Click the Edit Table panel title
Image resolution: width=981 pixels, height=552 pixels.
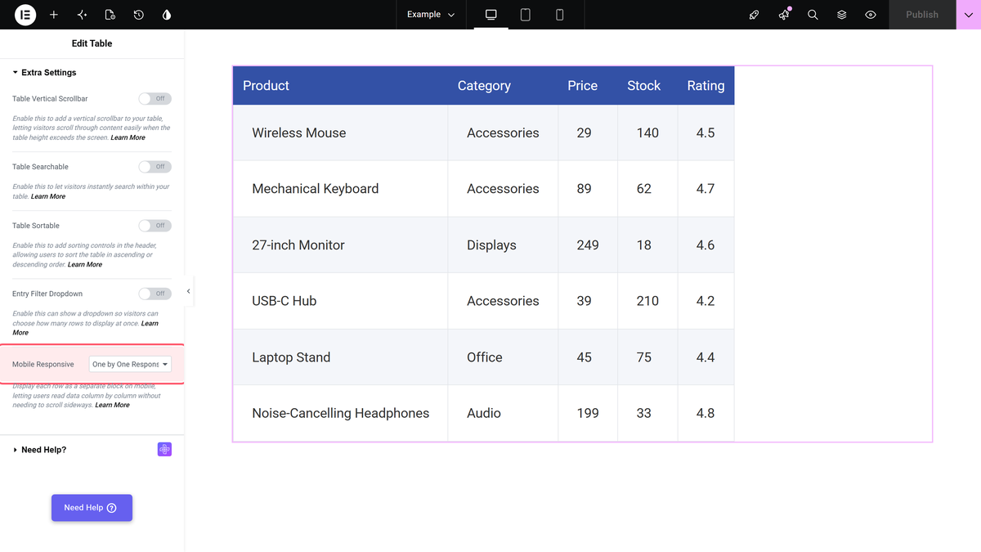pos(92,43)
